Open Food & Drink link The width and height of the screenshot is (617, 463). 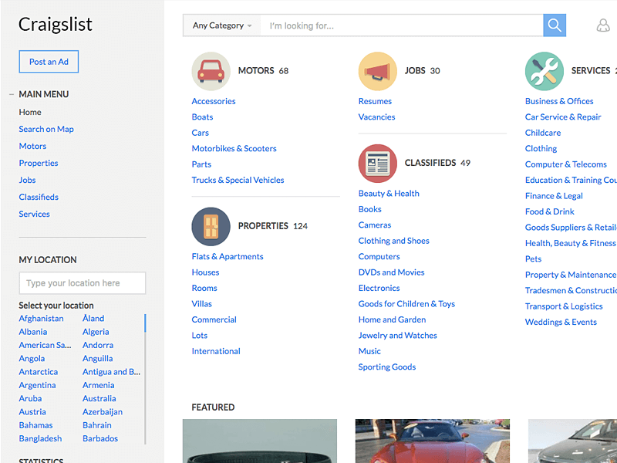click(550, 211)
